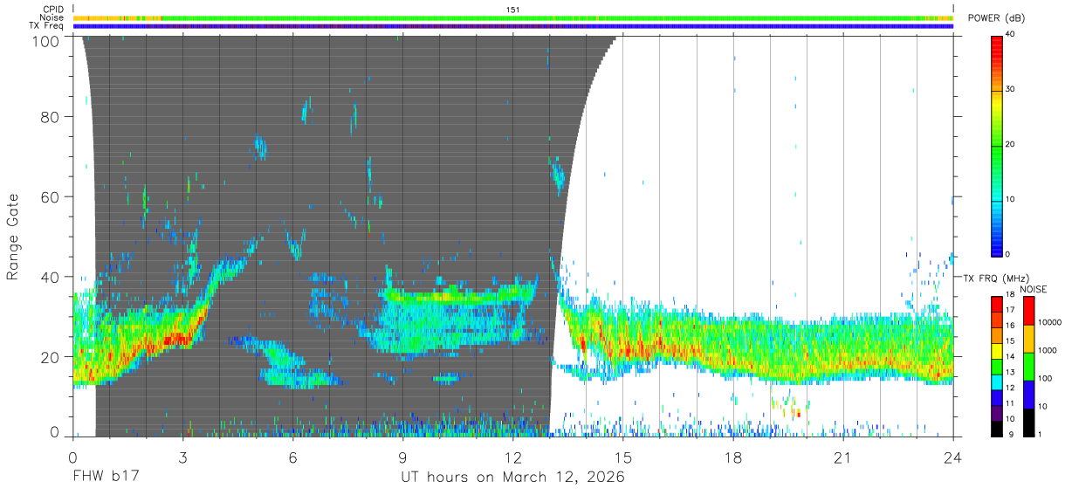Screen dimensions: 1072x495
Task: Click the UT hours on March 12, 2026 title
Action: 512,478
